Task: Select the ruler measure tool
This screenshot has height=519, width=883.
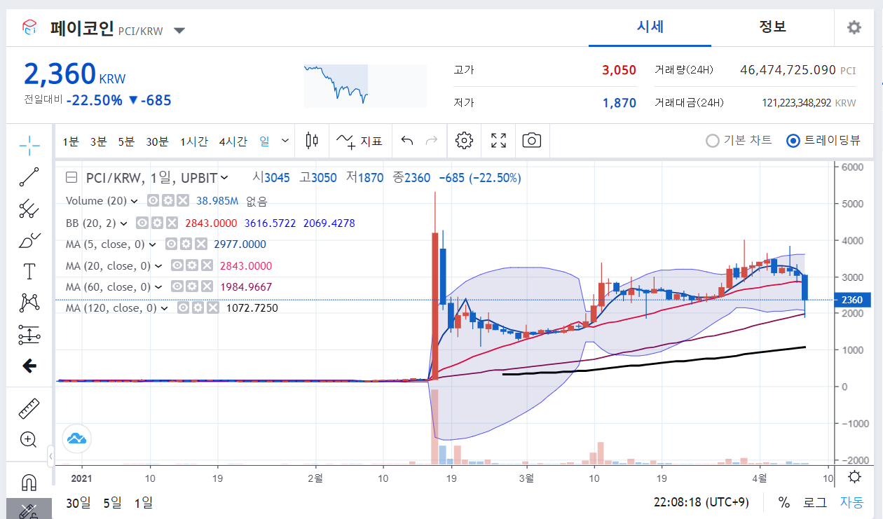Action: [x=29, y=408]
